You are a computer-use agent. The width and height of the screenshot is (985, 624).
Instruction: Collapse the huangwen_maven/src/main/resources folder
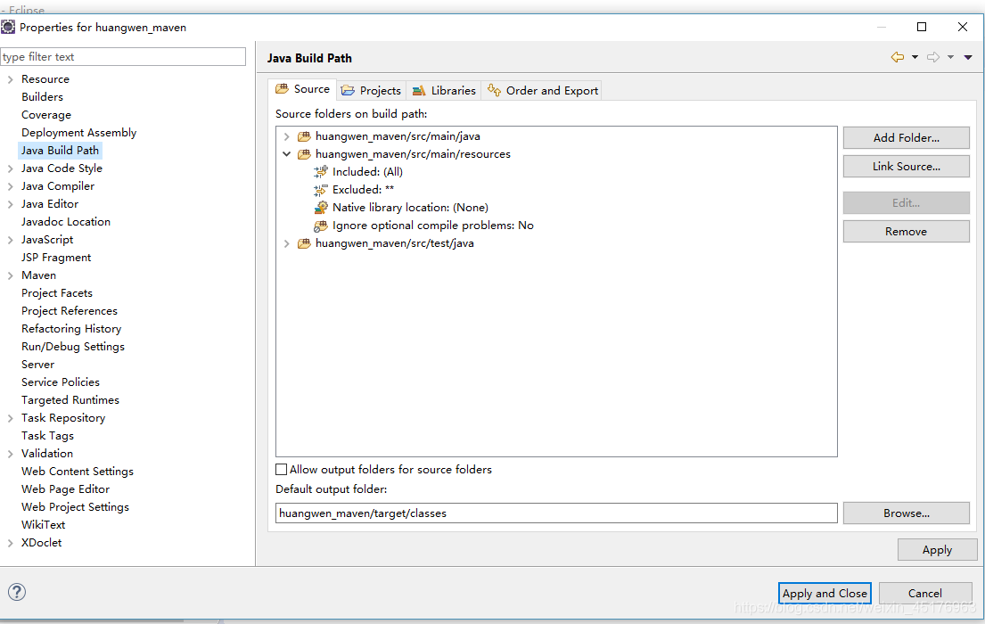[286, 154]
